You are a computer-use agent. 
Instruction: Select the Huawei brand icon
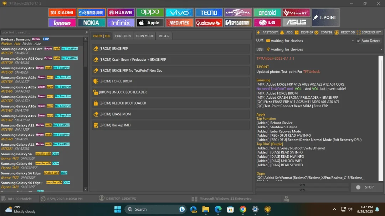121,12
